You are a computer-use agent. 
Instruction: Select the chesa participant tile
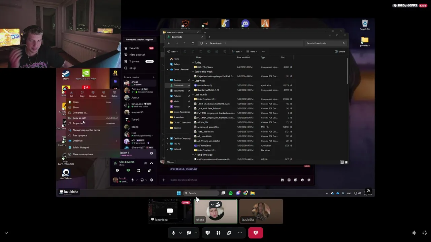(215, 211)
